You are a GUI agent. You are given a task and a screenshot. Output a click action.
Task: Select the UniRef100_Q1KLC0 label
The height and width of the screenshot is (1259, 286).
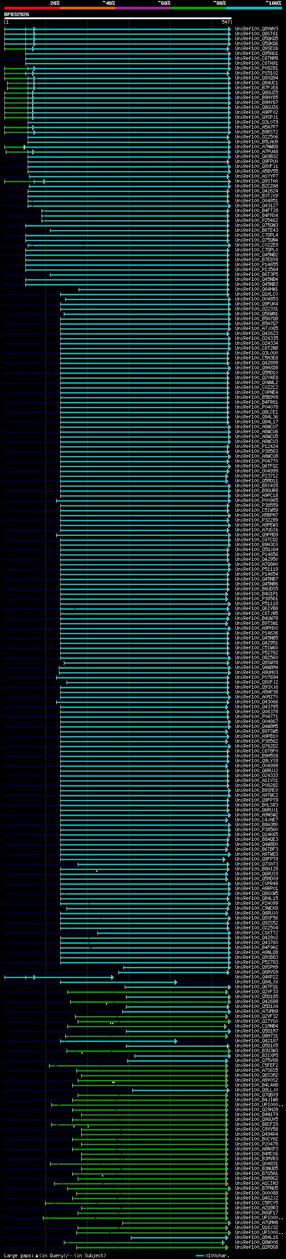tap(256, 294)
